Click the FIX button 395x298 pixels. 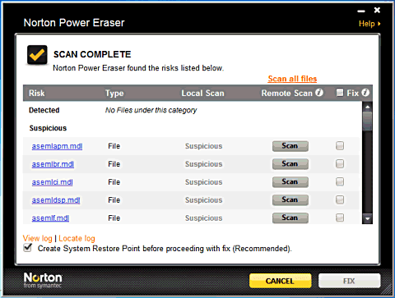coord(350,281)
